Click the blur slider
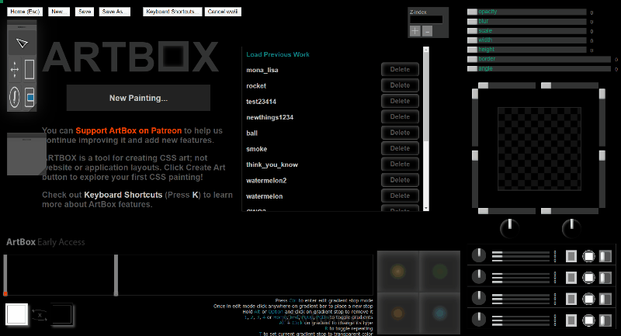 coord(527,22)
